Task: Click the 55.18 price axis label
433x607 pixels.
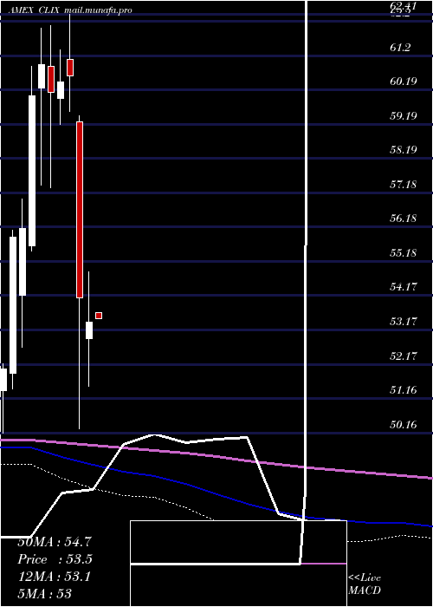Action: tap(404, 253)
